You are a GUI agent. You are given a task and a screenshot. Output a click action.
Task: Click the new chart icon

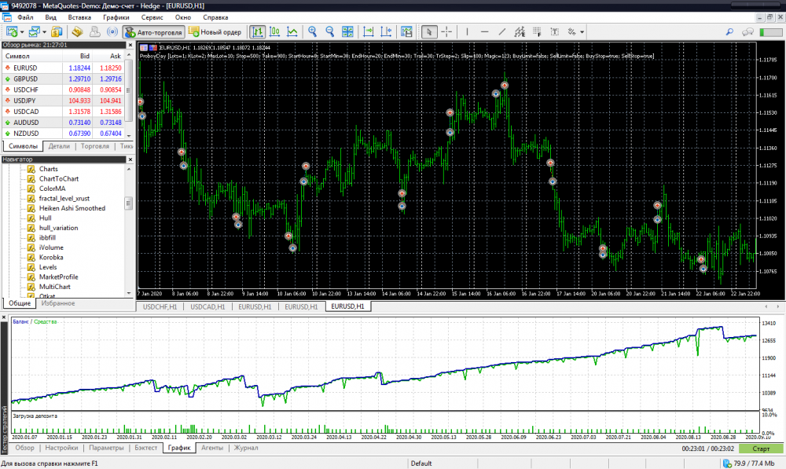pyautogui.click(x=11, y=32)
